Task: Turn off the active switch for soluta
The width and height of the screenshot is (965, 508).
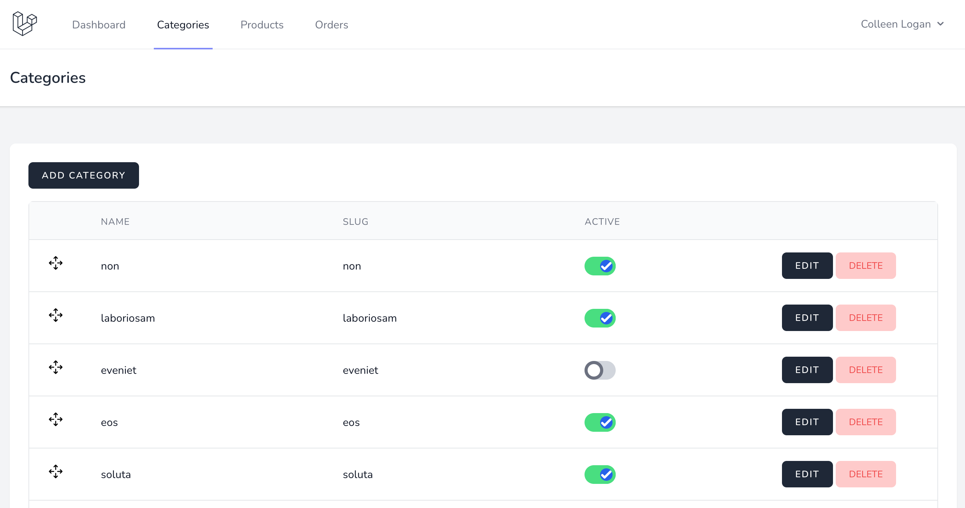Action: coord(600,475)
